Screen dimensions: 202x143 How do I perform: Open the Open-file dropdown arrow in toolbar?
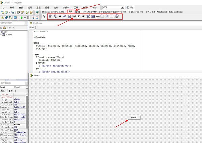10,12
